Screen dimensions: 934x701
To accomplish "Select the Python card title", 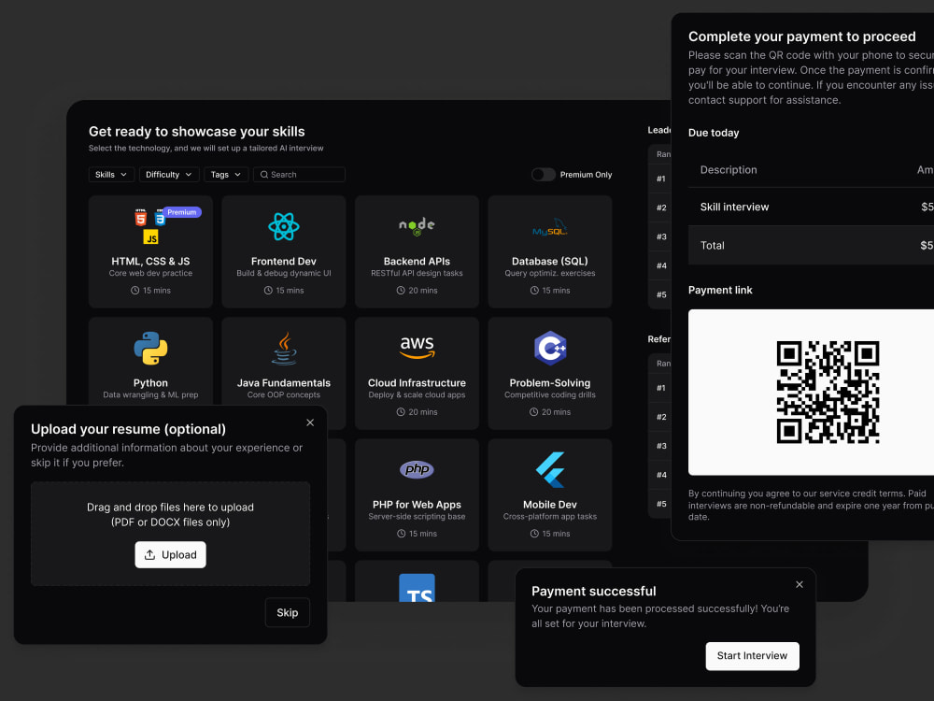I will tap(150, 382).
